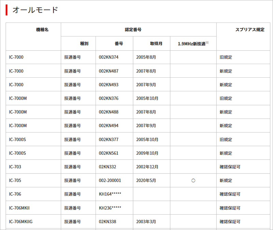Select 旧規定 in the 002KN377 row
This screenshot has height=230, width=273.
(x=226, y=139)
